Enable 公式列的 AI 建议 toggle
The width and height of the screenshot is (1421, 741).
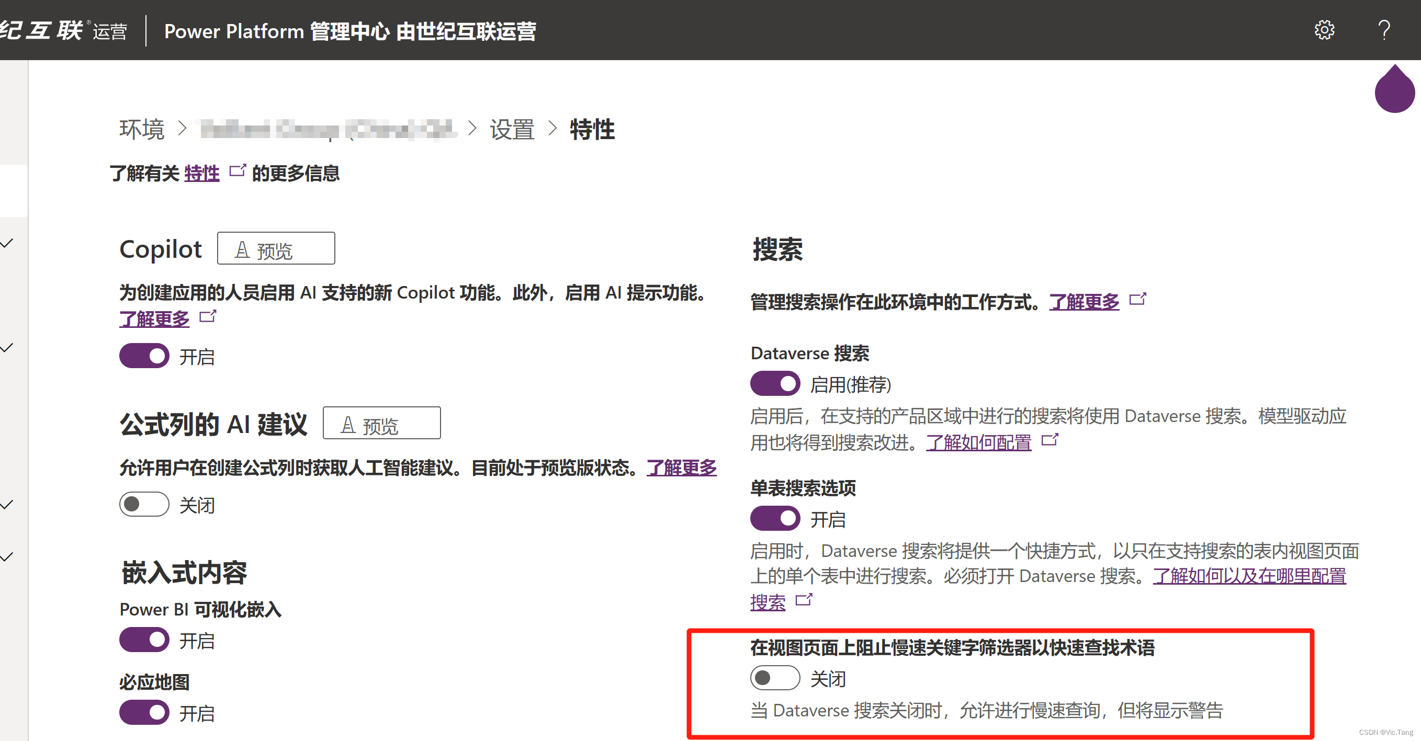point(144,504)
